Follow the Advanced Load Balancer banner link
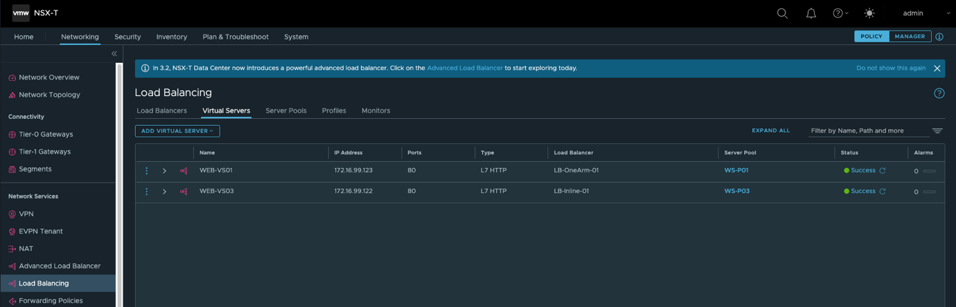 pyautogui.click(x=465, y=68)
